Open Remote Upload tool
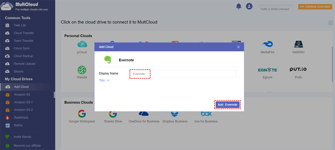Viewport: 335px width, 150px height. point(24,64)
